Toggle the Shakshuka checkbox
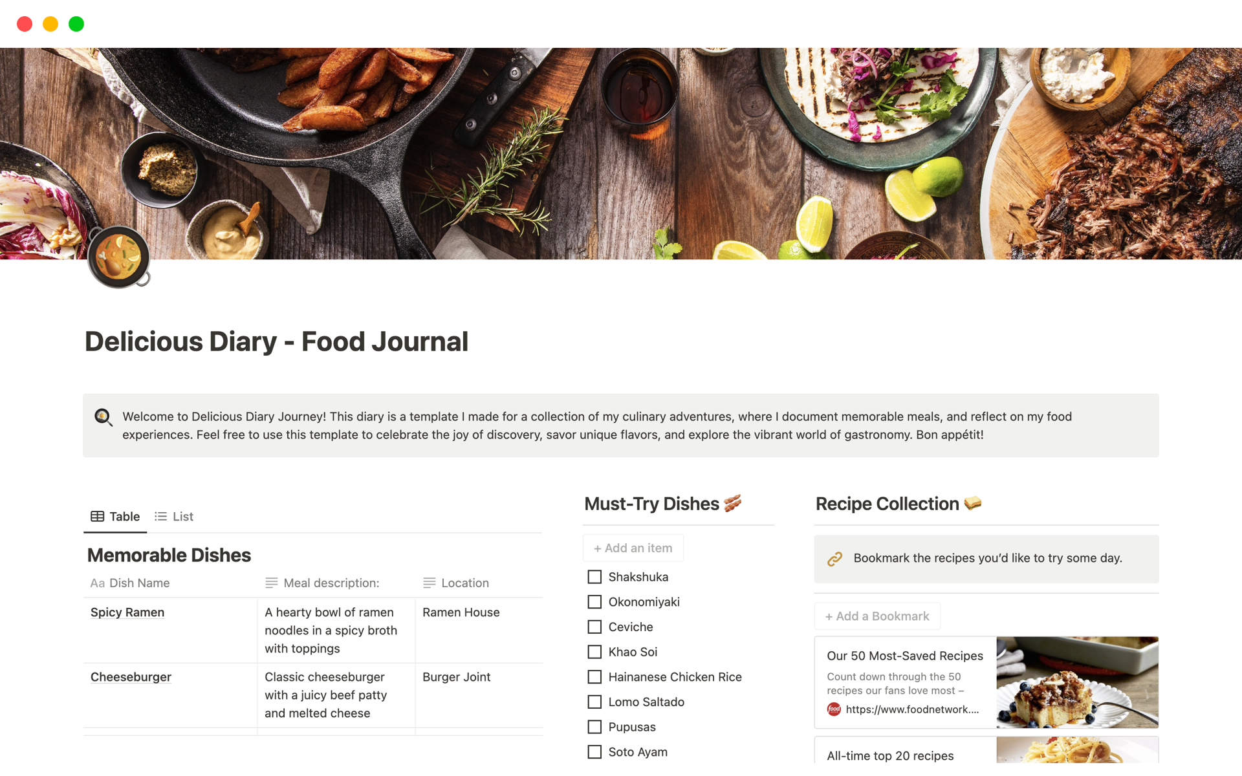The width and height of the screenshot is (1242, 776). tap(593, 577)
